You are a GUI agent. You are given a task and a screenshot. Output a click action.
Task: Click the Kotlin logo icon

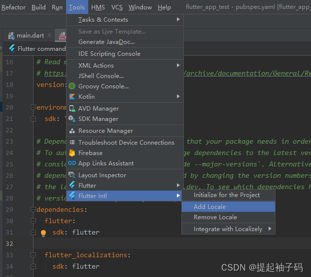click(72, 97)
